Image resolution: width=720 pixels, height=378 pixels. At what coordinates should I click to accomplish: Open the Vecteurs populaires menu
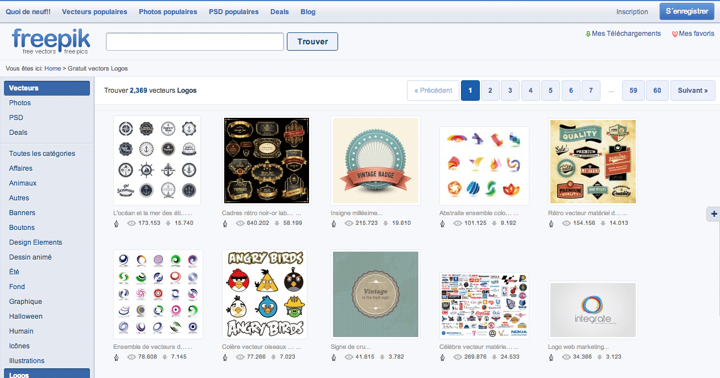click(94, 12)
